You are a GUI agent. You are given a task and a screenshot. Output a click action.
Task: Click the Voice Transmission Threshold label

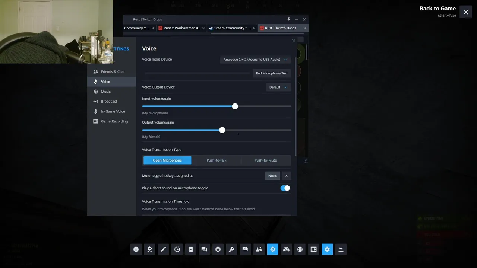click(165, 201)
